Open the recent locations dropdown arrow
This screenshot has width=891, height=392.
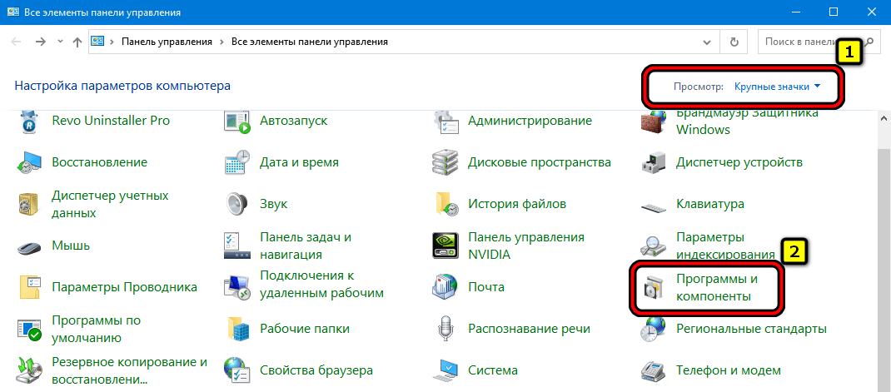(60, 42)
